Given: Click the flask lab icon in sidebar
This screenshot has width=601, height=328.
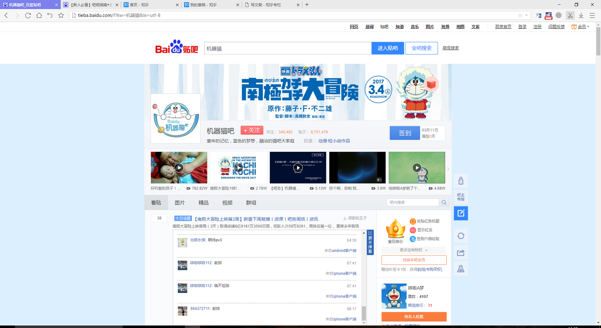Looking at the screenshot, I should click(461, 268).
